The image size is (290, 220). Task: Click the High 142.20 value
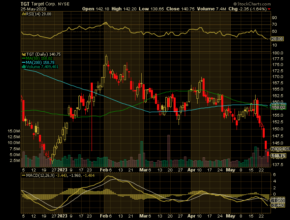point(124,9)
